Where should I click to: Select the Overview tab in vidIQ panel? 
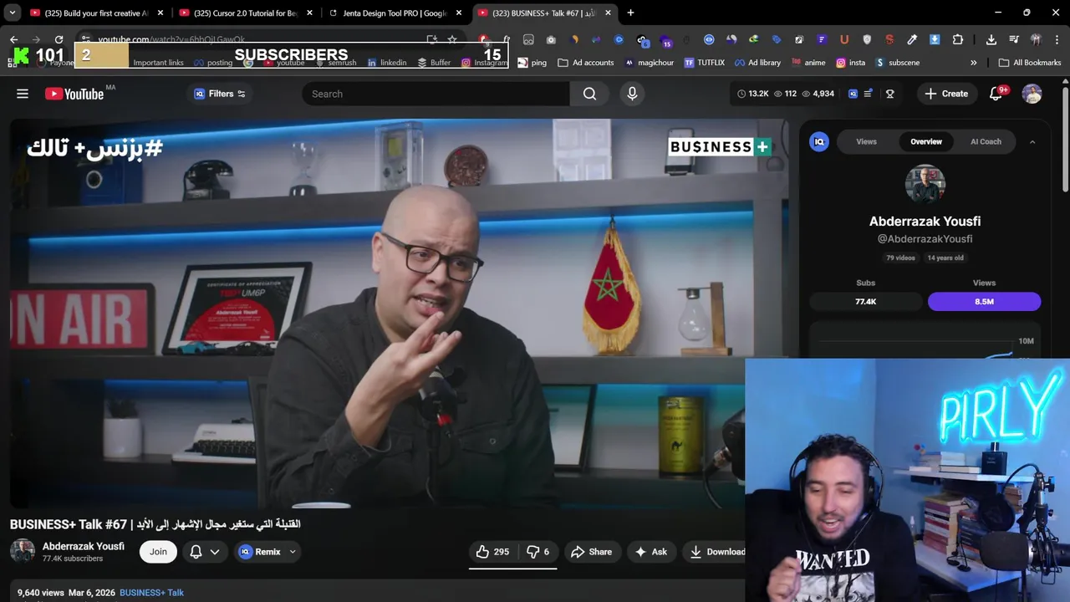pos(926,141)
